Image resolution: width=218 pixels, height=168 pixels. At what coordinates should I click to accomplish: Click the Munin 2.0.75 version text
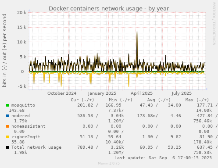[x=109, y=163]
